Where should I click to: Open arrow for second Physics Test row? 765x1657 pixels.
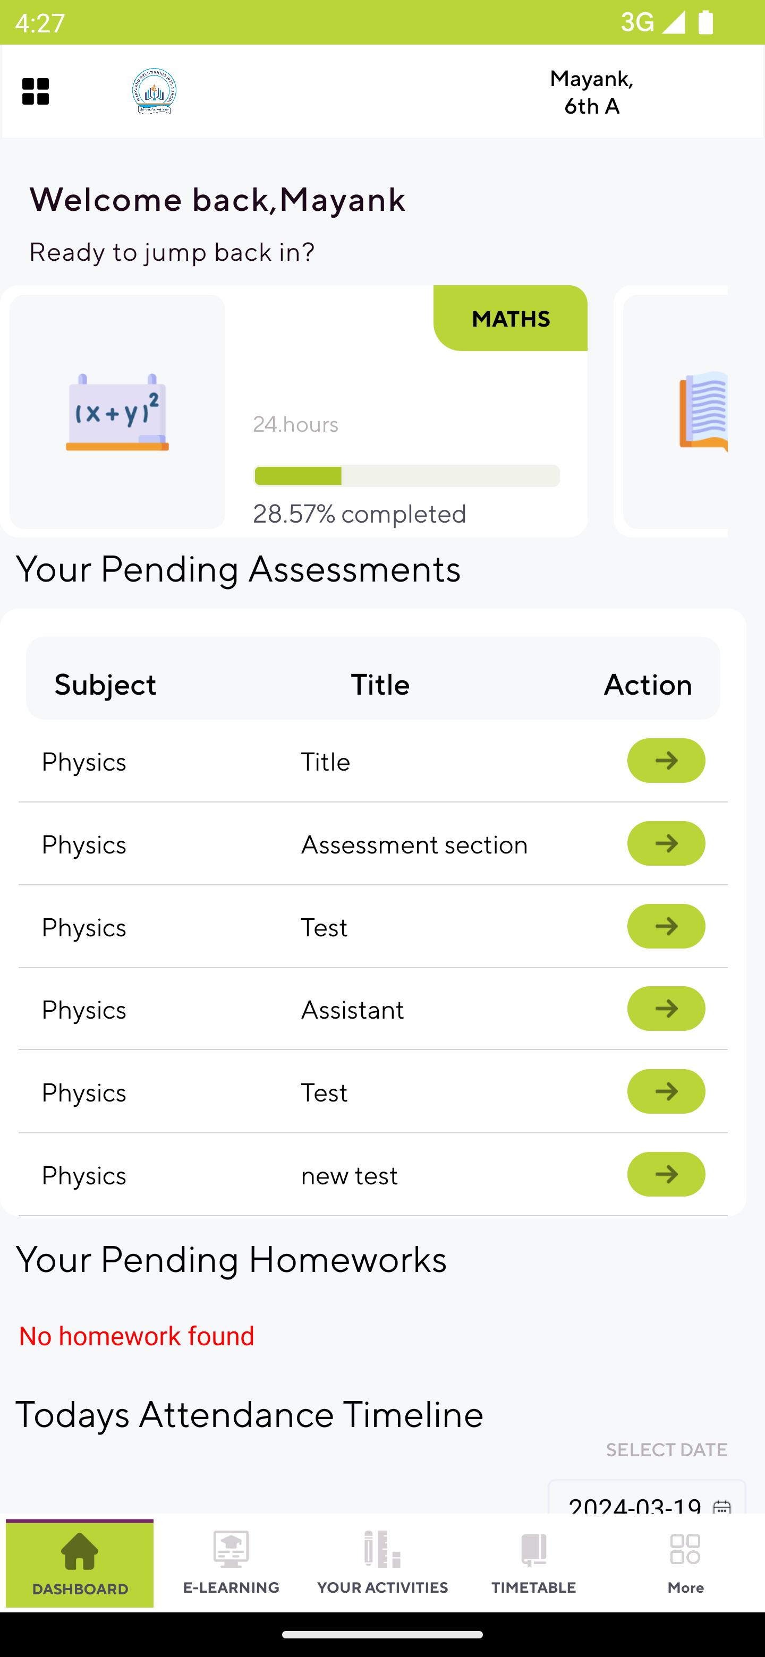pyautogui.click(x=666, y=1091)
